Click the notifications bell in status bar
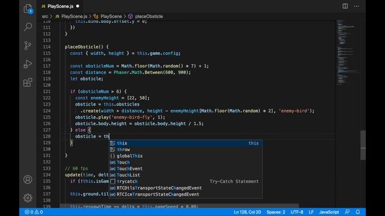This screenshot has height=216, width=385. (358, 212)
